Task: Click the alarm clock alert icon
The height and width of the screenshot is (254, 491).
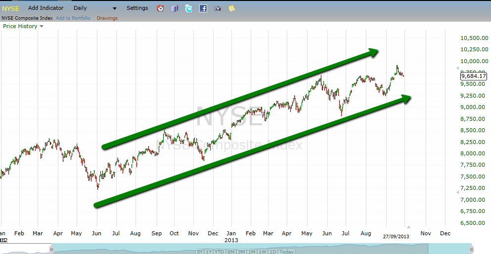Action: [160, 8]
